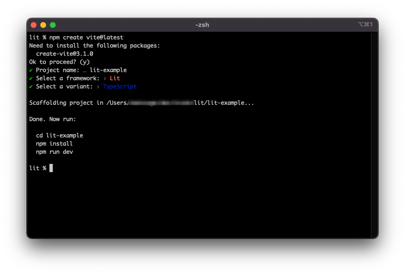The height and width of the screenshot is (274, 405).
Task: Click green checkmark beside Select a variant
Action: pos(31,87)
